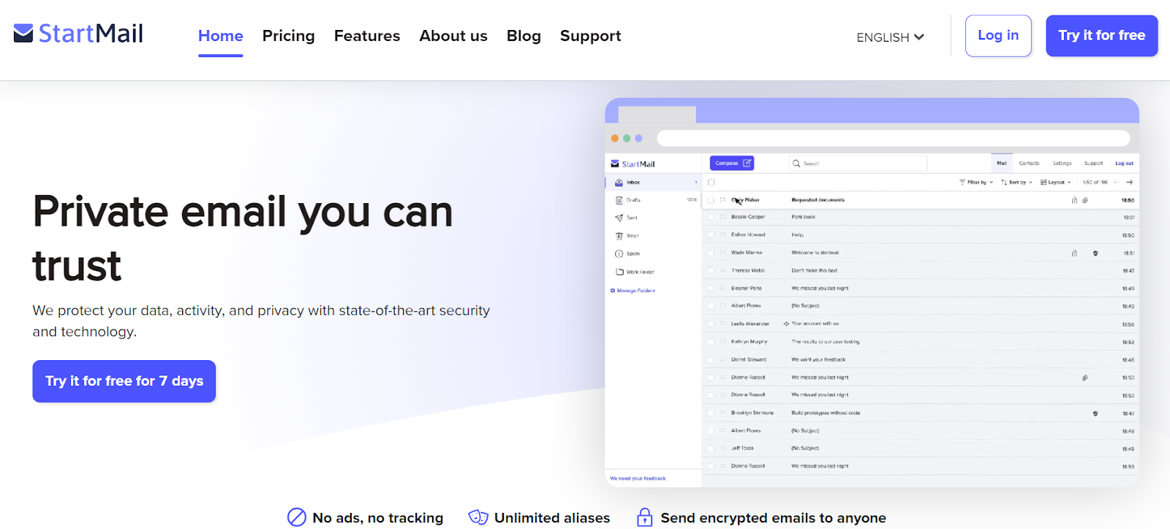This screenshot has height=529, width=1170.
Task: Click the previous page arrow icon
Action: click(x=1116, y=183)
